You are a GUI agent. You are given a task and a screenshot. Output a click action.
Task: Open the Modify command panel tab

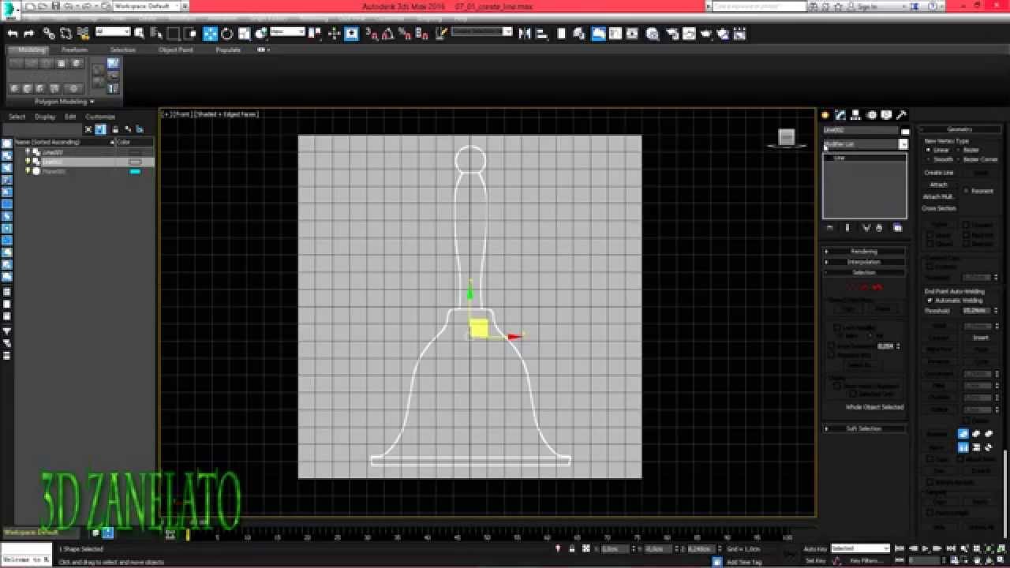841,115
